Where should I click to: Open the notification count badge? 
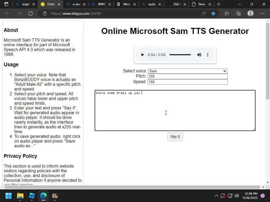[263, 196]
